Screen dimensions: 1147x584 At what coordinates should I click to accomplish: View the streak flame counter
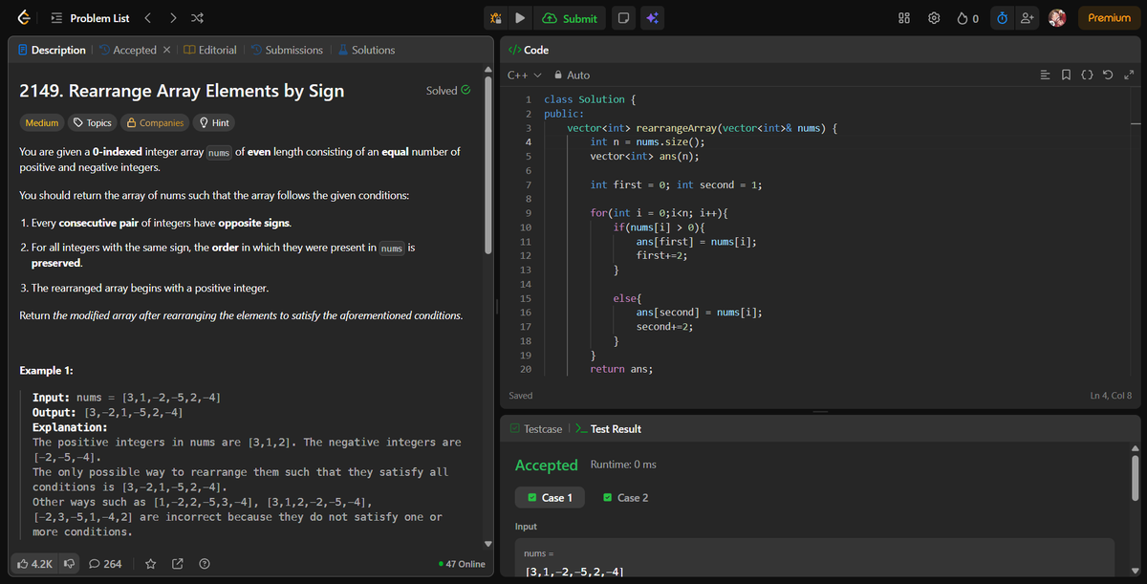pos(966,18)
